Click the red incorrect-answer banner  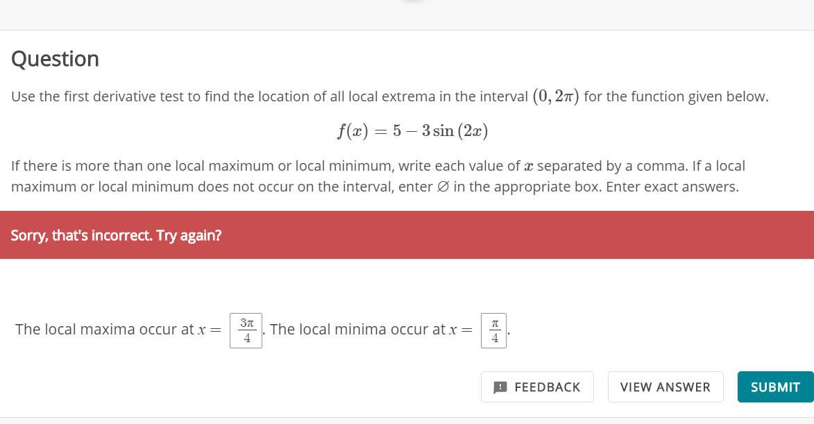click(407, 235)
